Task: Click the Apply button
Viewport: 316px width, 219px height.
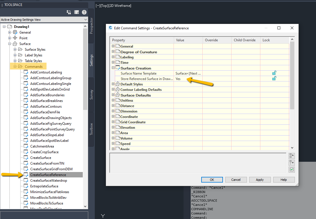Action: click(x=260, y=180)
